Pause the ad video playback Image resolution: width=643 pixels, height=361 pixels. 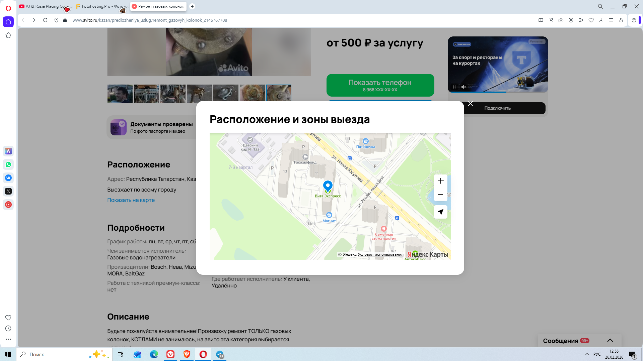click(x=454, y=87)
